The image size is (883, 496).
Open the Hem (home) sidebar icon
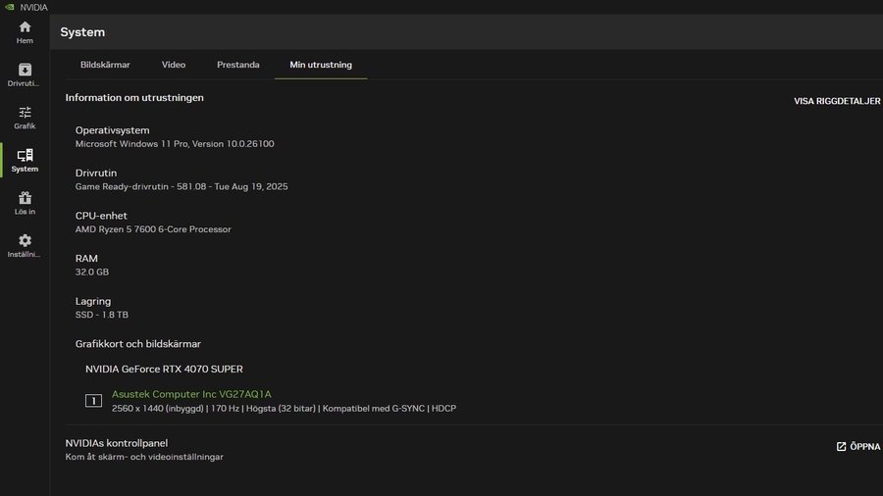click(25, 27)
